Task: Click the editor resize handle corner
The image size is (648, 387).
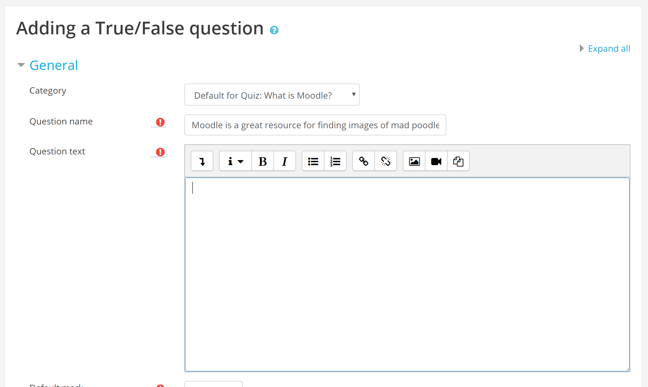Action: (627, 369)
